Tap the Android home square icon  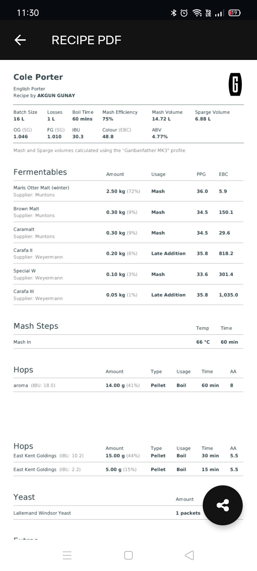click(128, 555)
